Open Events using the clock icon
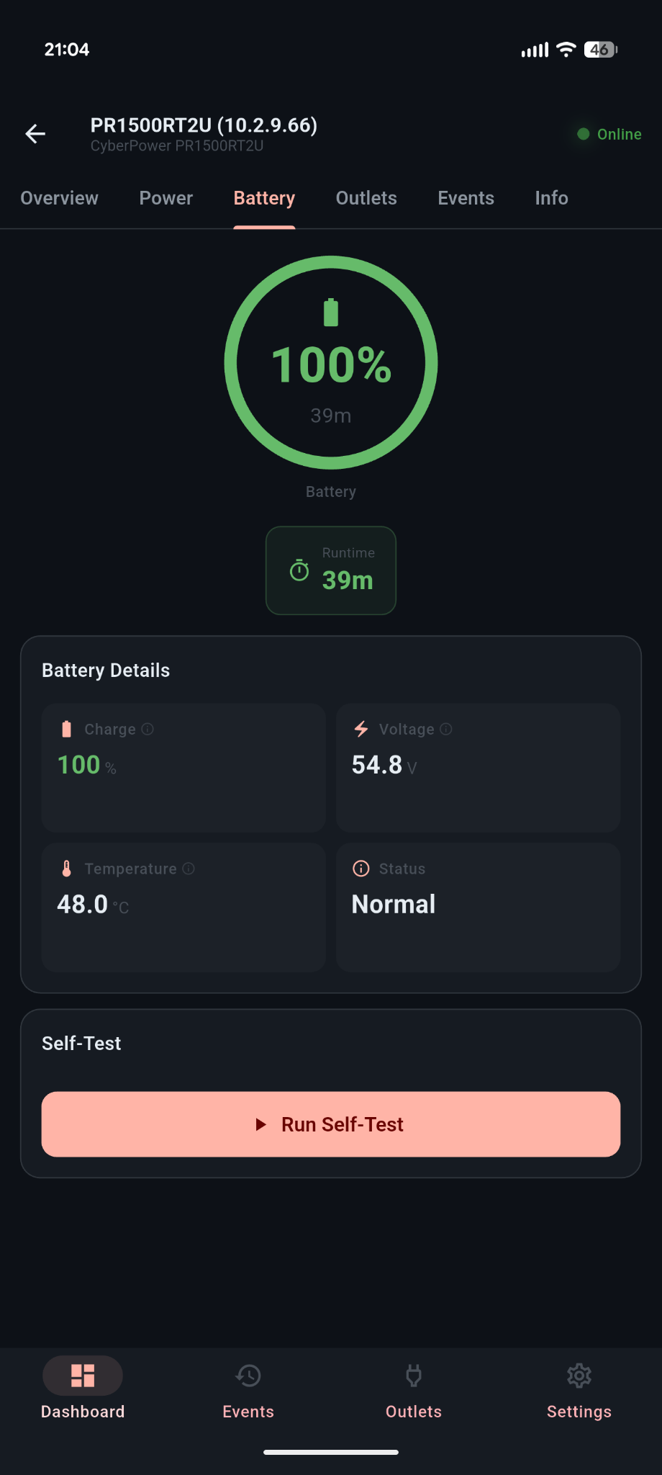The width and height of the screenshot is (662, 1475). pyautogui.click(x=248, y=1376)
